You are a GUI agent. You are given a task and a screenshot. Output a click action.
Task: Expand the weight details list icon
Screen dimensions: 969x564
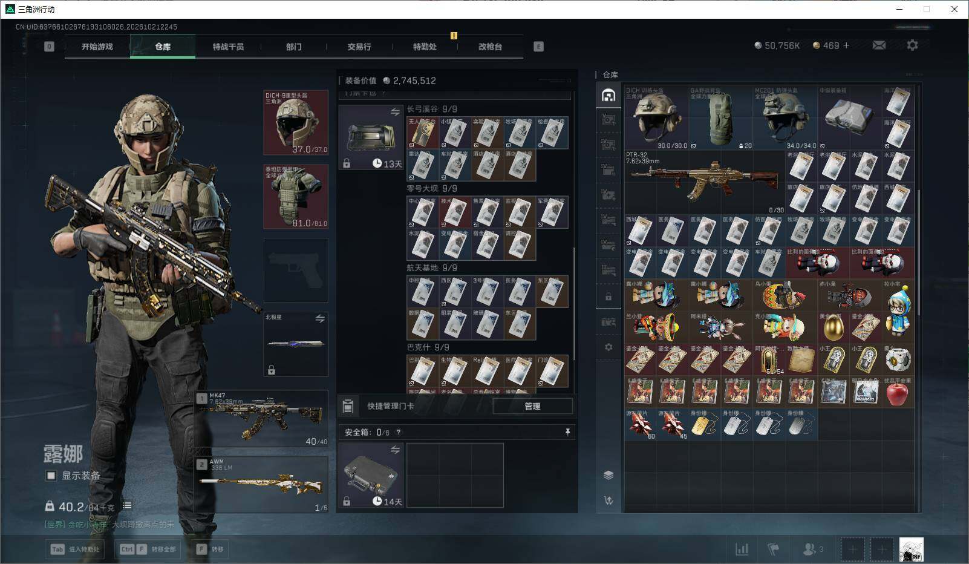click(127, 505)
